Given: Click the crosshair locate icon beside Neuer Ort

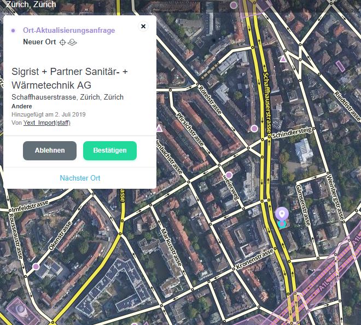Looking at the screenshot, I should (x=62, y=42).
